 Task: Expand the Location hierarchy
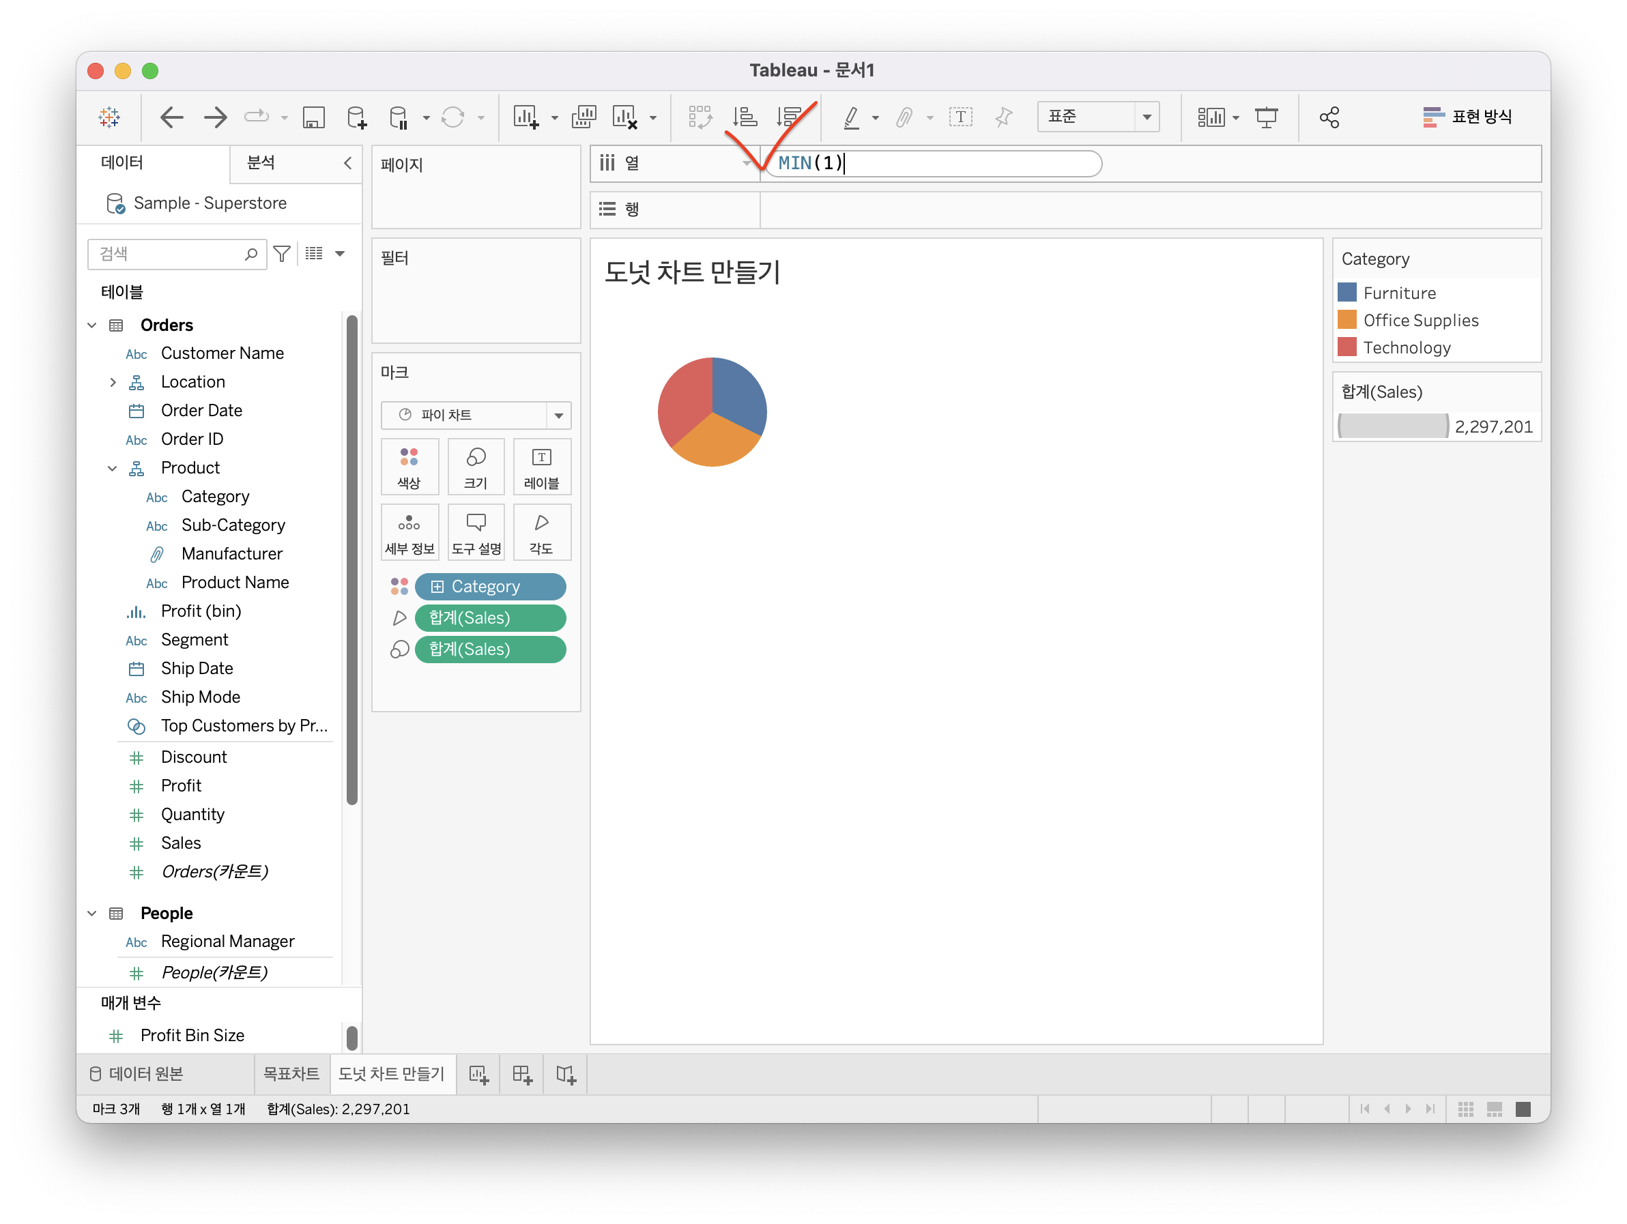[x=113, y=382]
